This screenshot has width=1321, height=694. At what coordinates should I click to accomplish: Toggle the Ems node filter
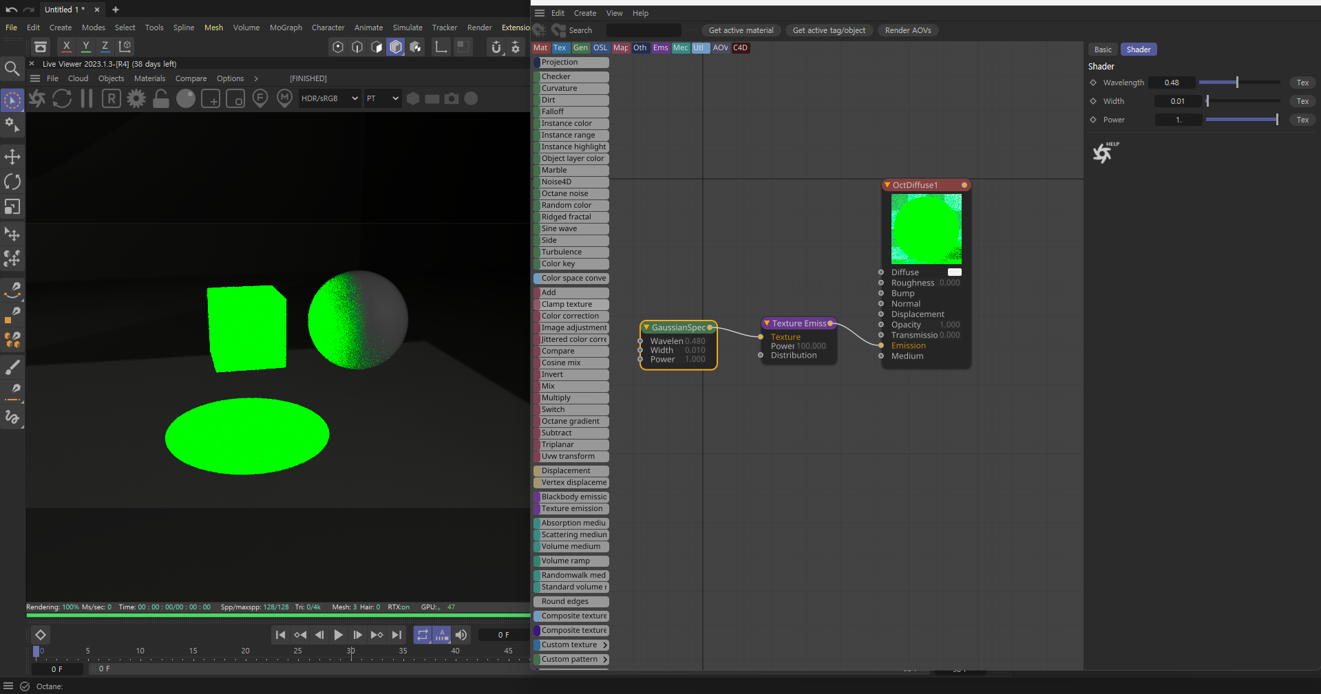point(660,48)
